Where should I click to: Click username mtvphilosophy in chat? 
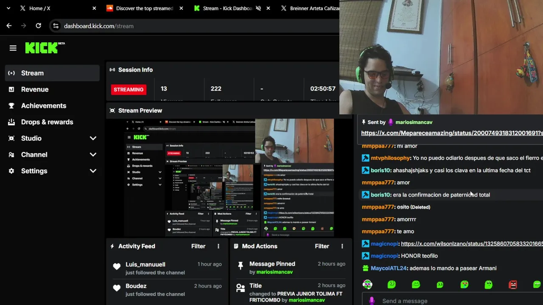pyautogui.click(x=390, y=158)
